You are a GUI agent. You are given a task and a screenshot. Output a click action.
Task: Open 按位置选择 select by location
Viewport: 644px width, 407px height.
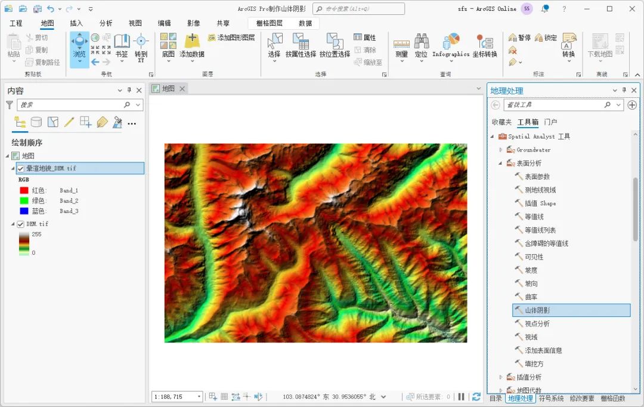tap(335, 45)
